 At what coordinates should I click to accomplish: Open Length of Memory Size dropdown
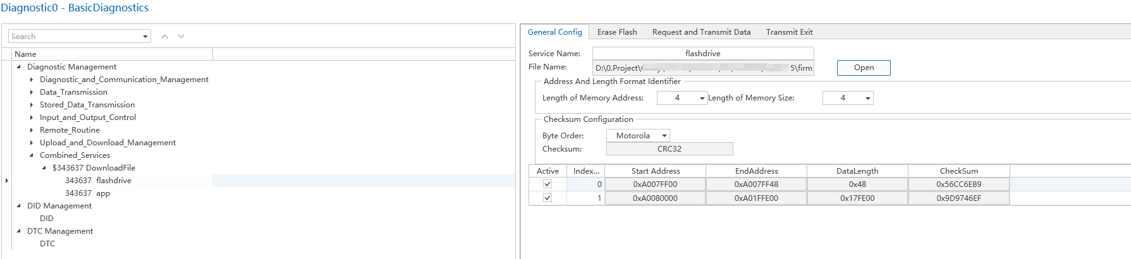pos(867,99)
